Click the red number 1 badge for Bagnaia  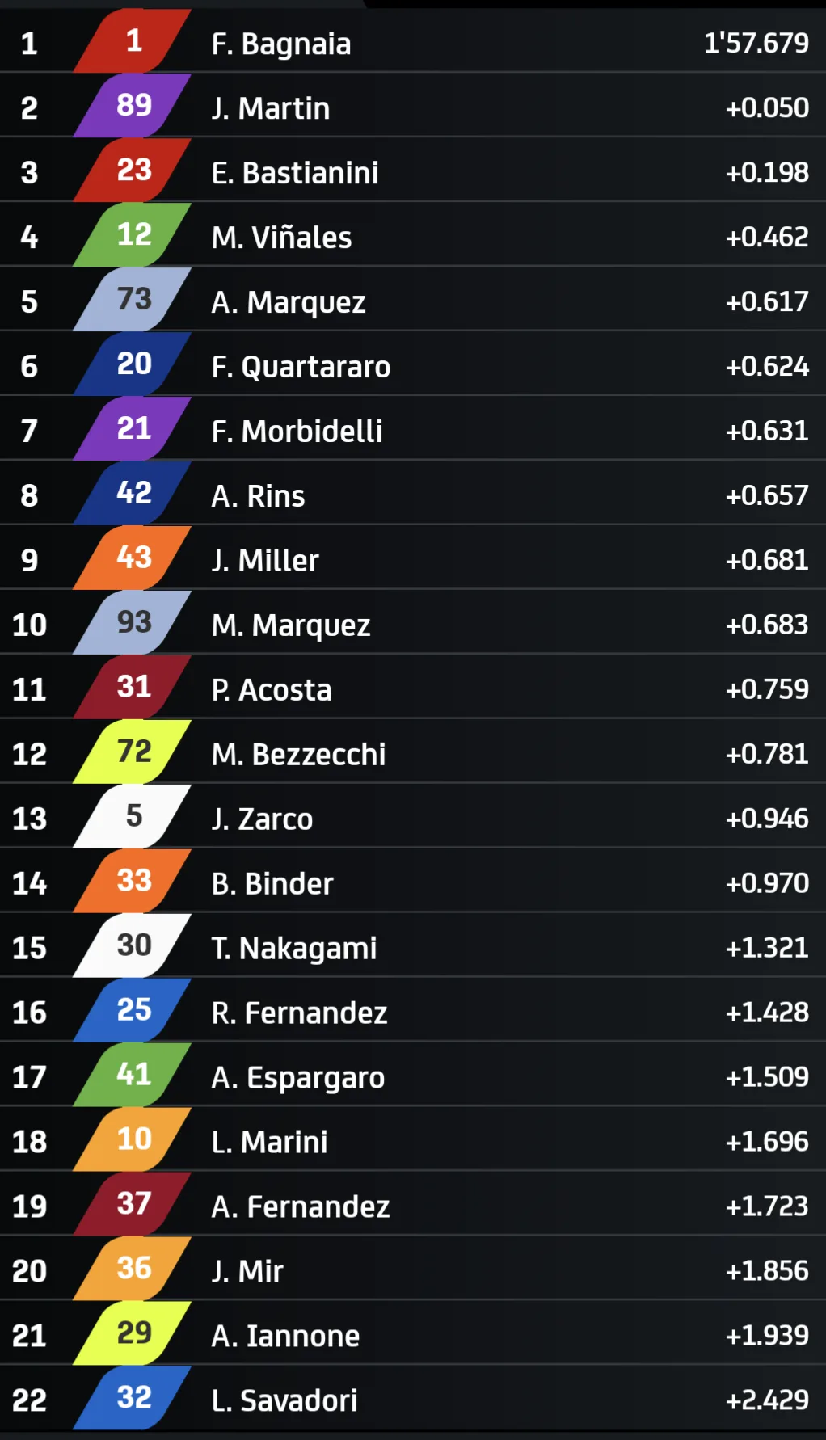coord(133,40)
